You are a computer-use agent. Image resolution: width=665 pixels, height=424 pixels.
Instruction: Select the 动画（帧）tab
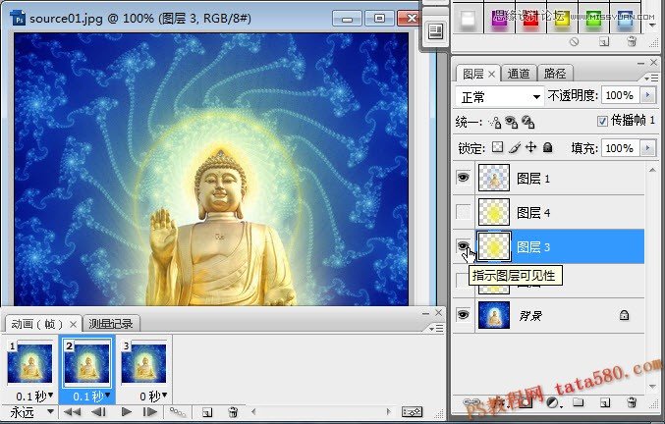36,324
